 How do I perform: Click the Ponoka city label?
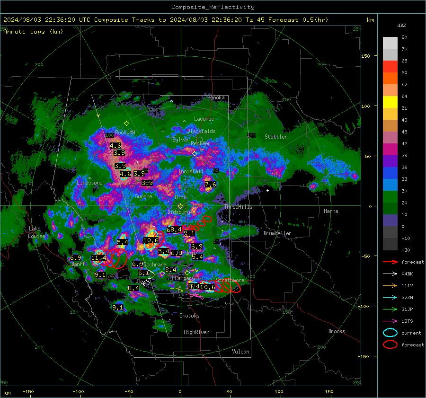216,97
